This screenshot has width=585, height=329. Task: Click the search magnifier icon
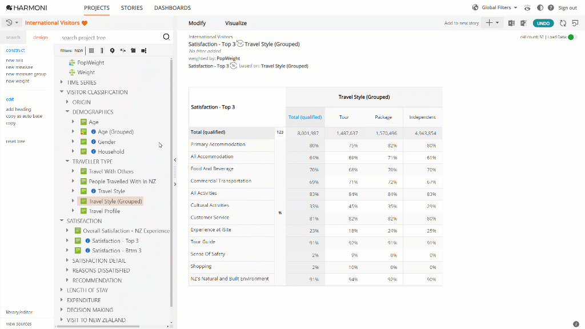[166, 37]
